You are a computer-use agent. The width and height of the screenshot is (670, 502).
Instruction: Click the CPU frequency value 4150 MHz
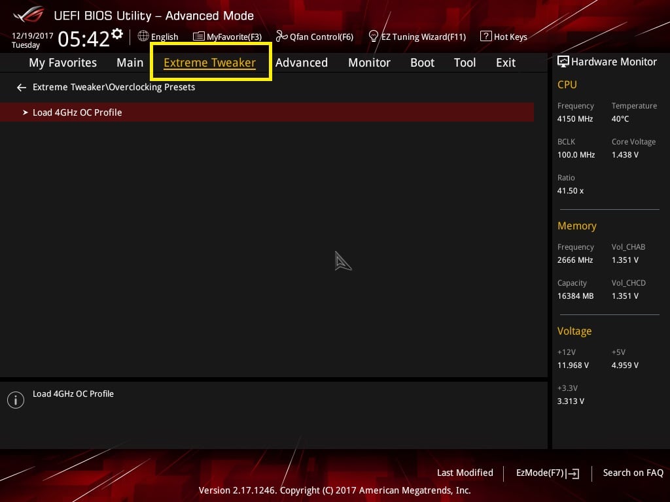[575, 119]
